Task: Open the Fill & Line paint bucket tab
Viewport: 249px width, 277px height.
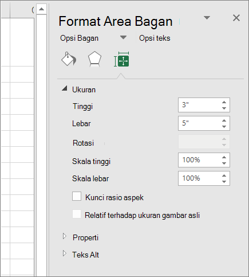Action: click(69, 59)
